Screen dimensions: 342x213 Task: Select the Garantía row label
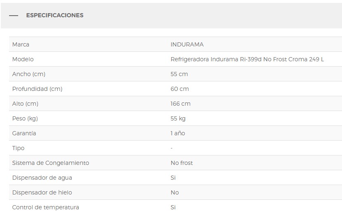(x=24, y=133)
